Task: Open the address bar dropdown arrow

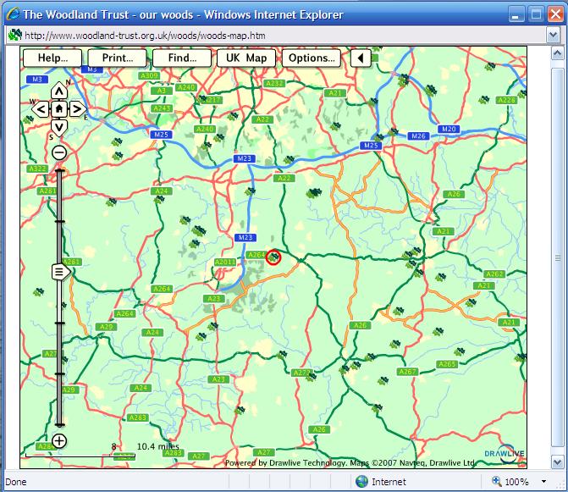Action: pos(553,36)
